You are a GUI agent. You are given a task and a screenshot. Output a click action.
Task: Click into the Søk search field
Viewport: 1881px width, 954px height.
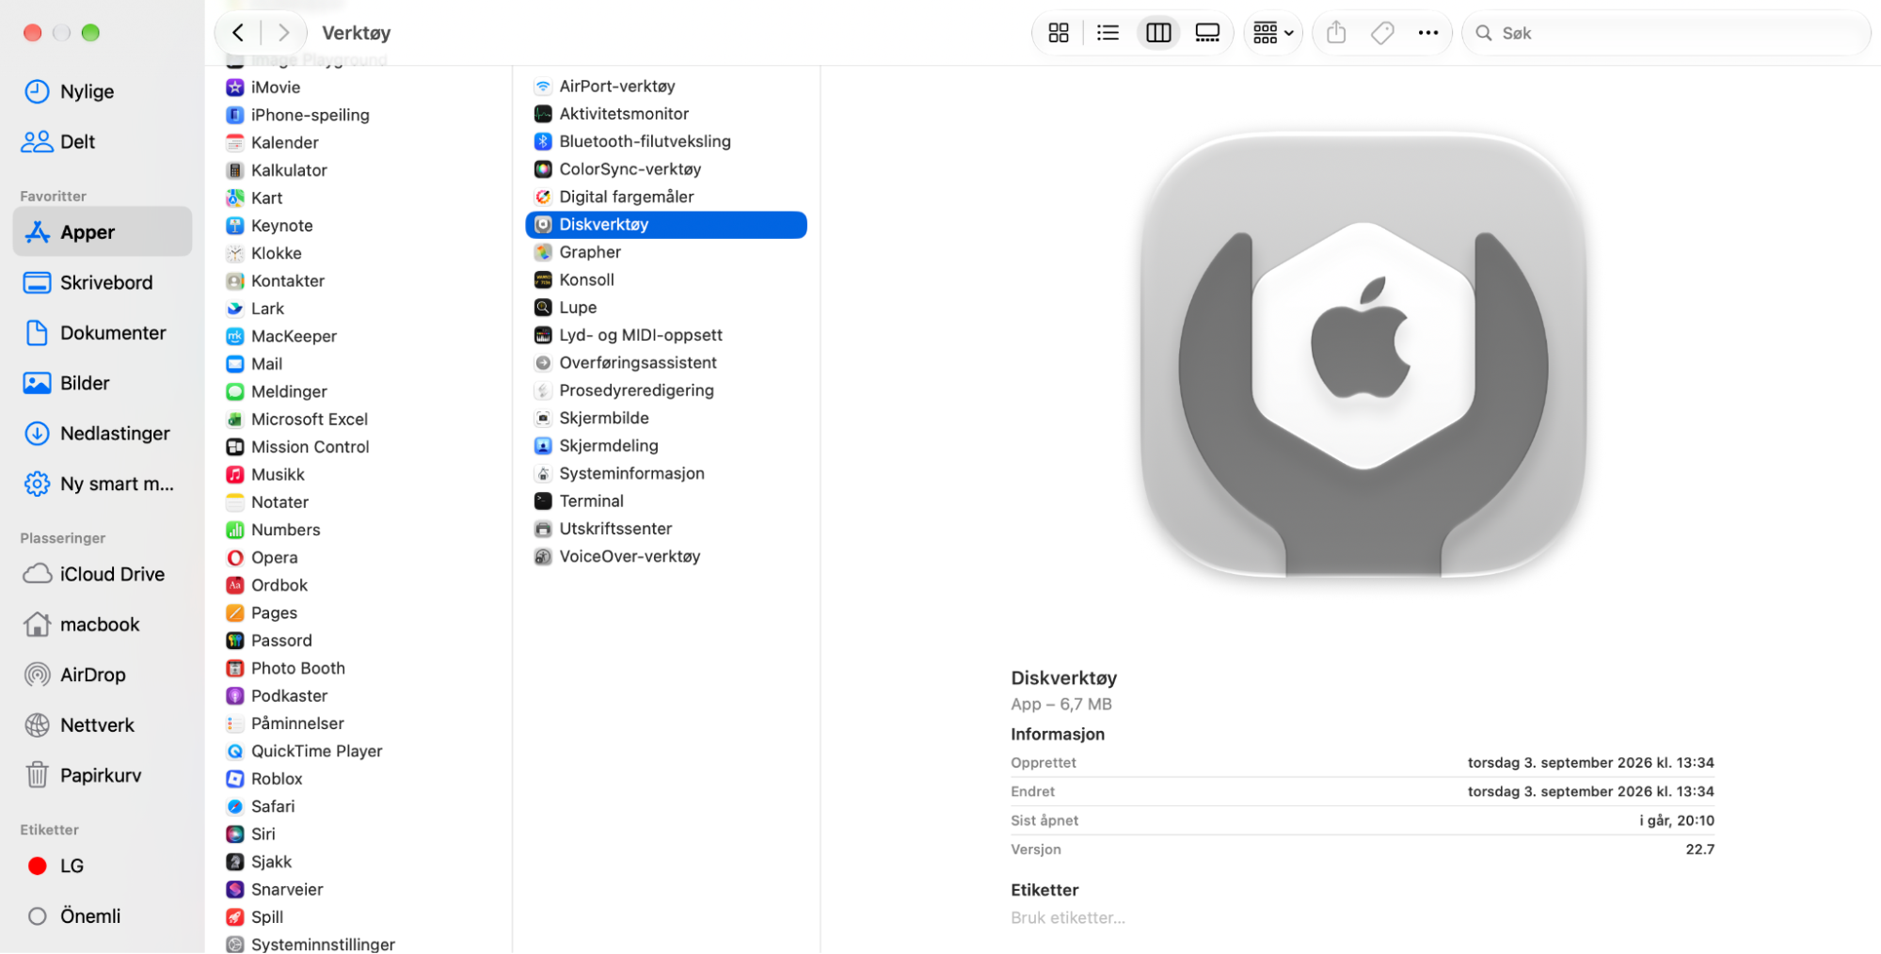coord(1666,33)
